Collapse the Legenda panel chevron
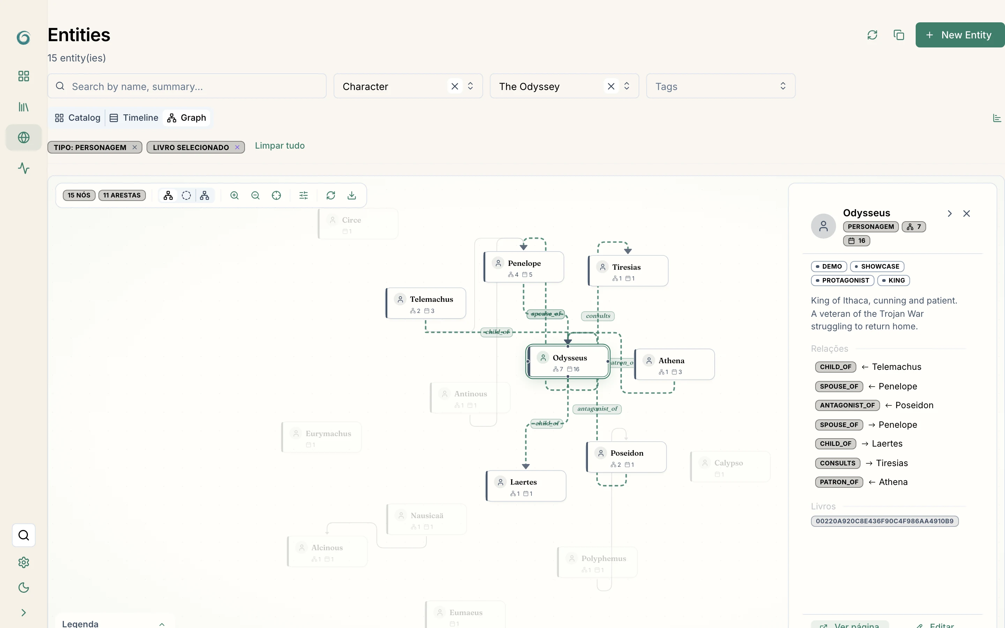 pos(162,624)
